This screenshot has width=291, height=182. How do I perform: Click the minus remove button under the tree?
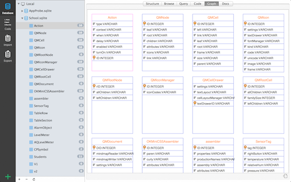click(27, 179)
